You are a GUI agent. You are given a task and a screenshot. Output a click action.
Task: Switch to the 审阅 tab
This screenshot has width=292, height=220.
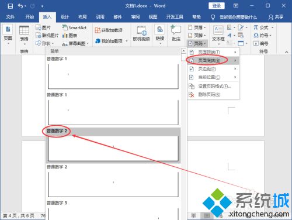tap(135, 17)
